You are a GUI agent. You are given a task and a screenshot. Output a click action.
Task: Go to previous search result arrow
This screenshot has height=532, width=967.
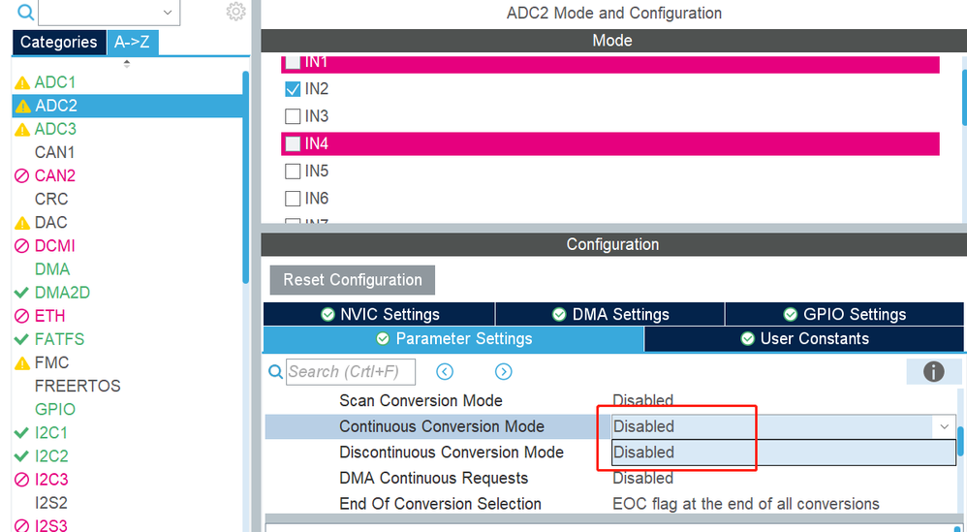point(445,372)
